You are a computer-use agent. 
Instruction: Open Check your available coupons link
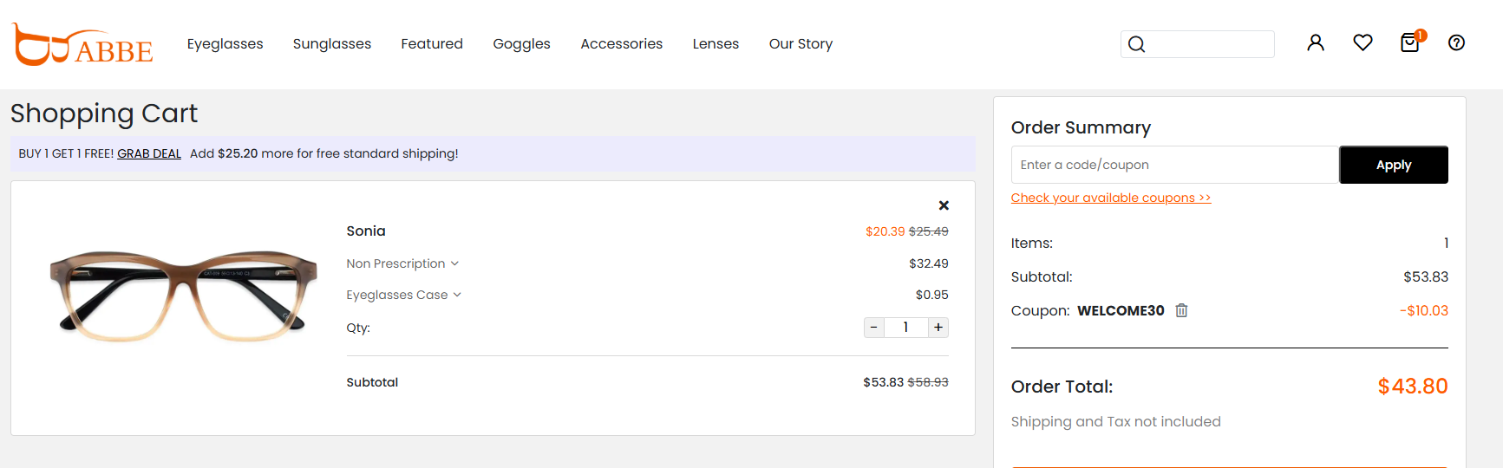pyautogui.click(x=1111, y=198)
